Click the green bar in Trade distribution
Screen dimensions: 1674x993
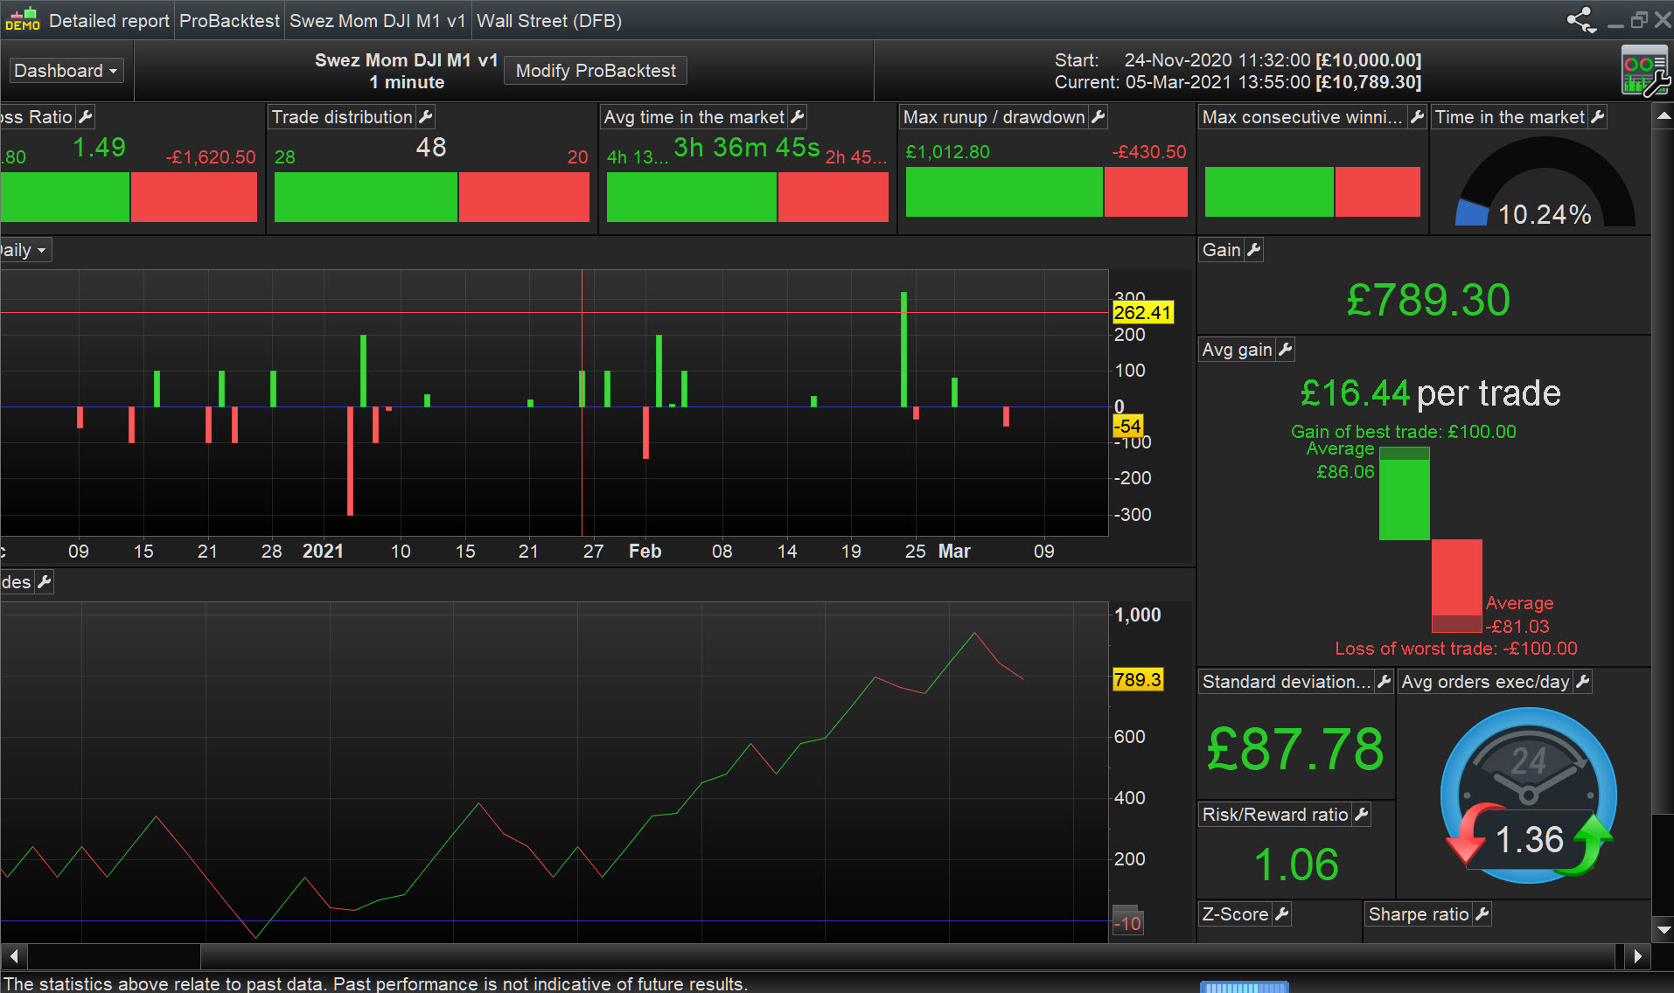coord(366,197)
